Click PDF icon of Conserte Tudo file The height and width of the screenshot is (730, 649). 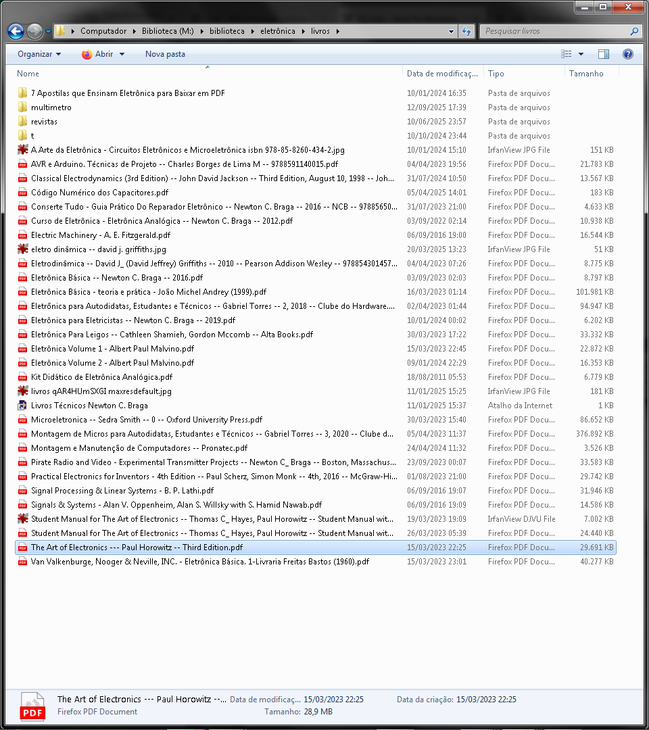coord(22,207)
